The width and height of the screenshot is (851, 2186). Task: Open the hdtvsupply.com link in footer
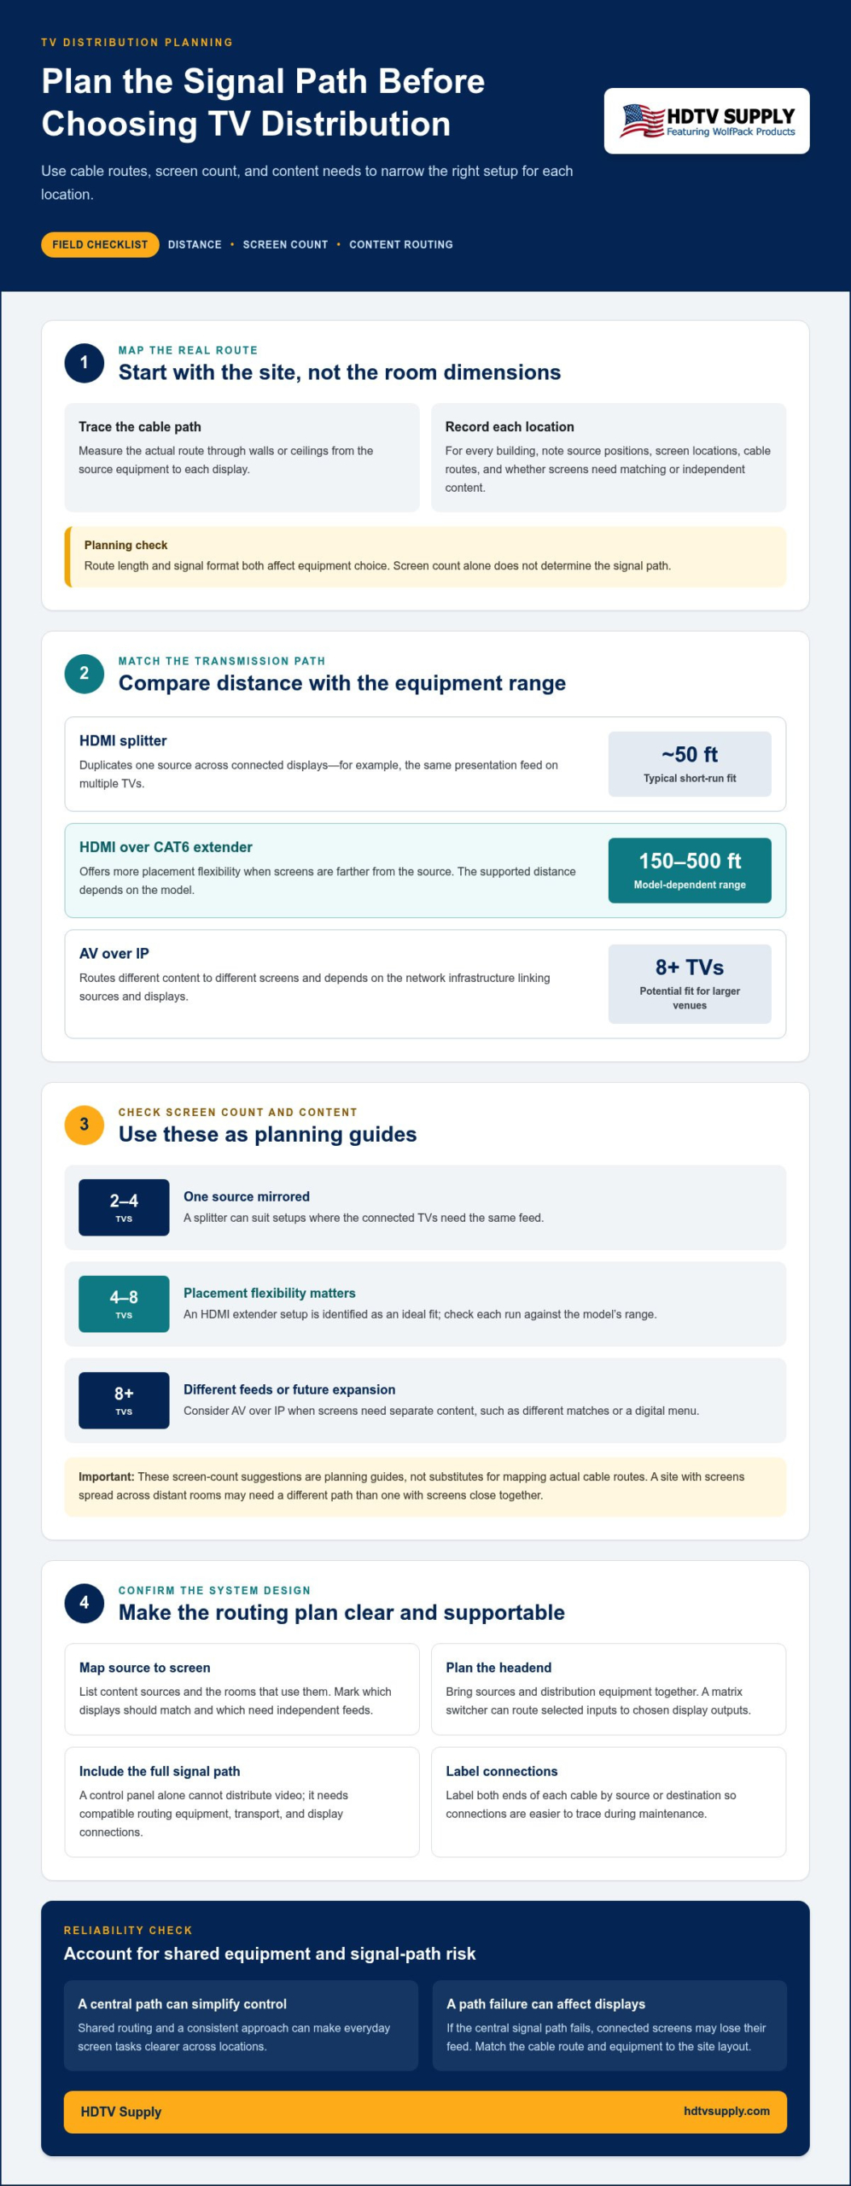coord(726,2111)
